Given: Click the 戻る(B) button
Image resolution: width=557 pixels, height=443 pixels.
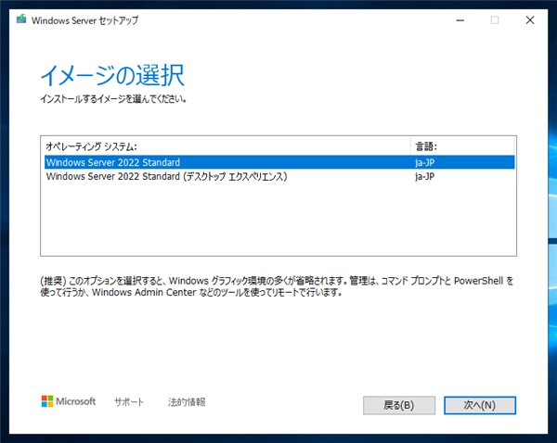Looking at the screenshot, I should pyautogui.click(x=399, y=405).
